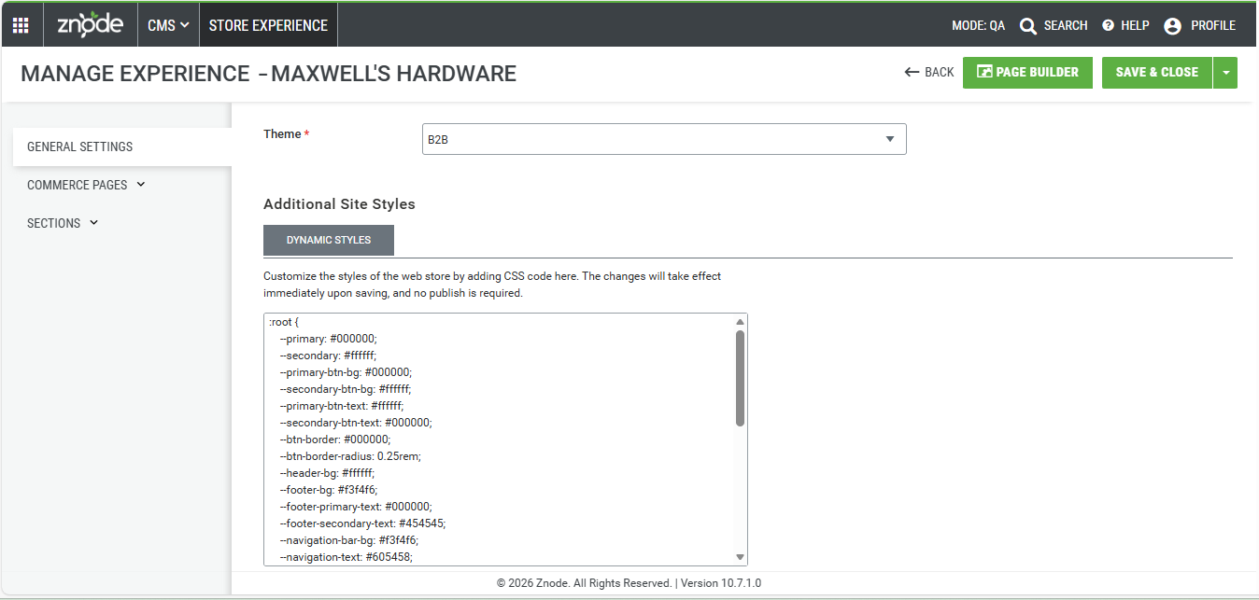Viewport: 1259px width, 600px height.
Task: Click the '--footer-primary-text: #000000;' line
Action: pyautogui.click(x=356, y=507)
